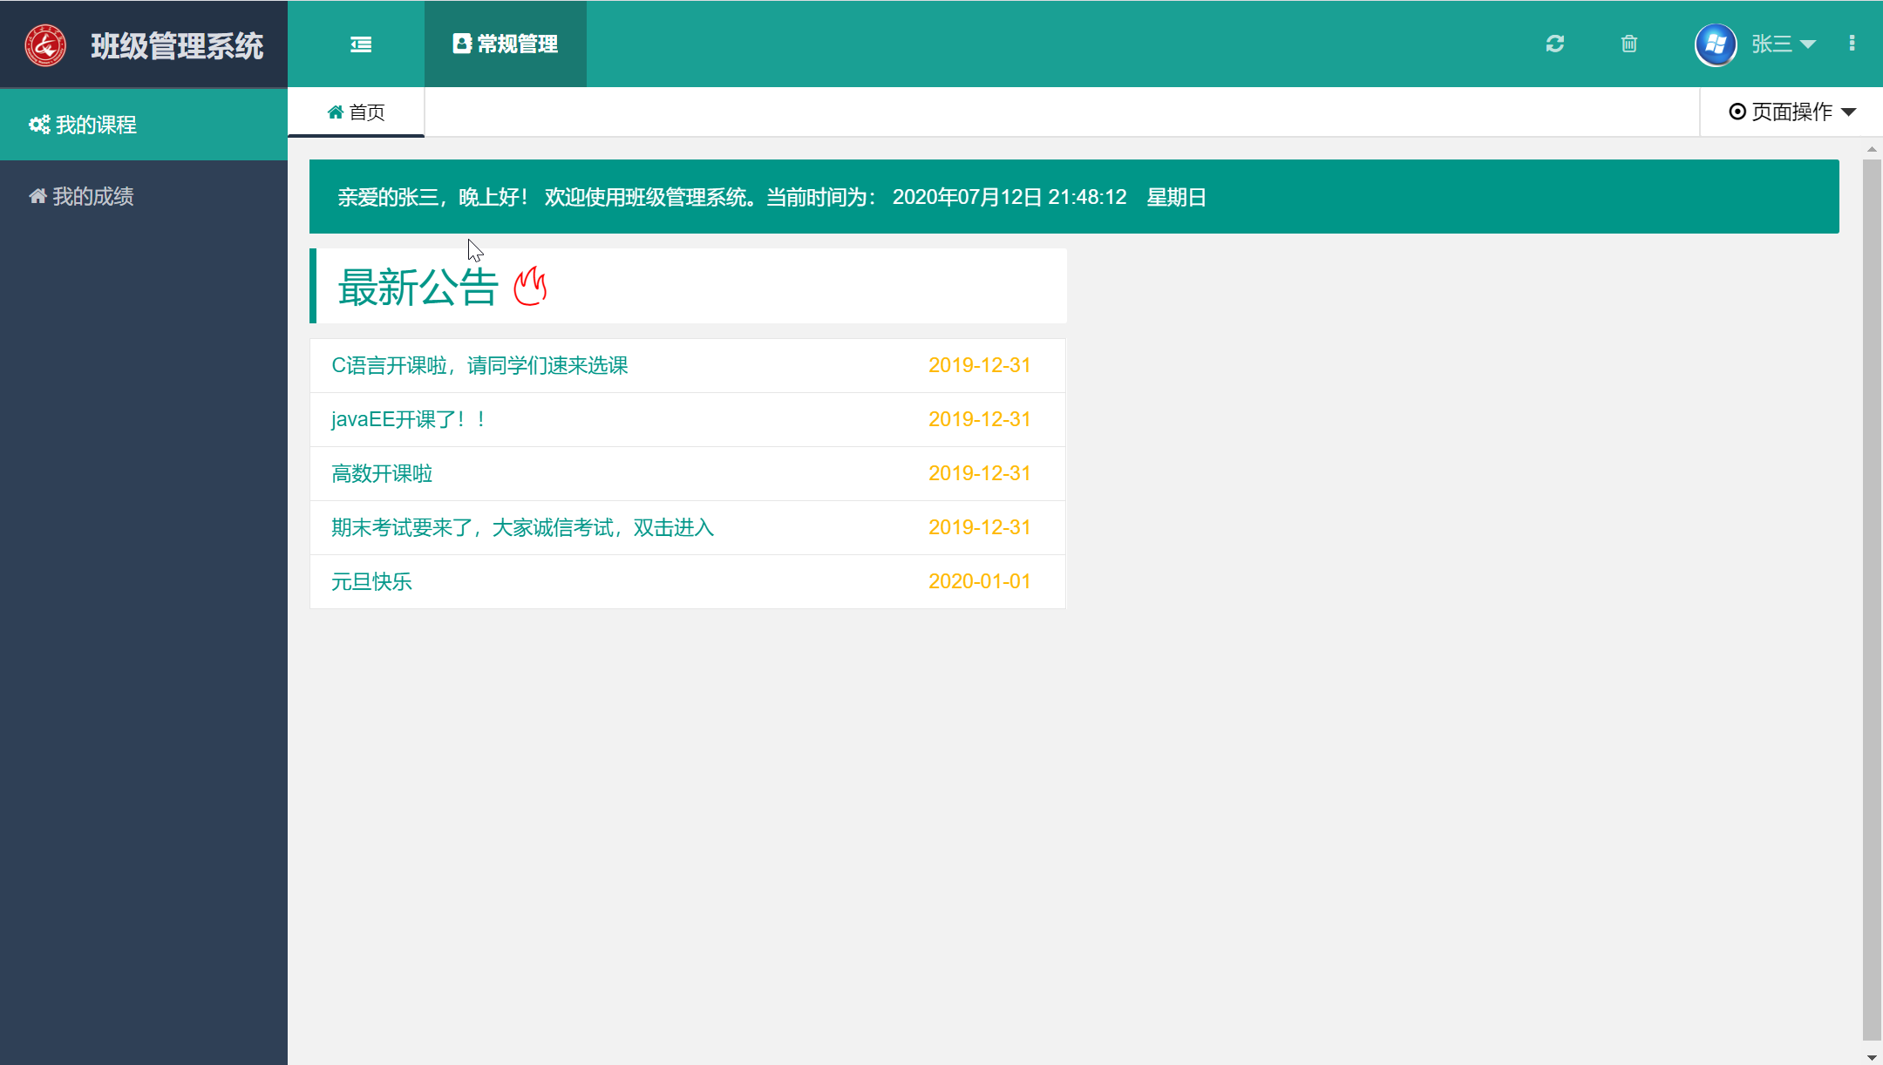Open the vertical three-dot more menu
The width and height of the screenshot is (1883, 1065).
(x=1852, y=44)
